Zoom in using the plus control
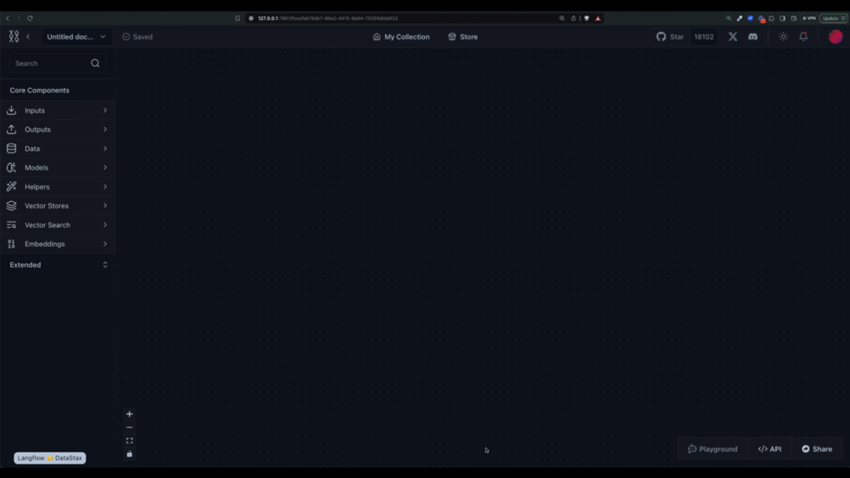Image resolution: width=850 pixels, height=478 pixels. (x=129, y=413)
